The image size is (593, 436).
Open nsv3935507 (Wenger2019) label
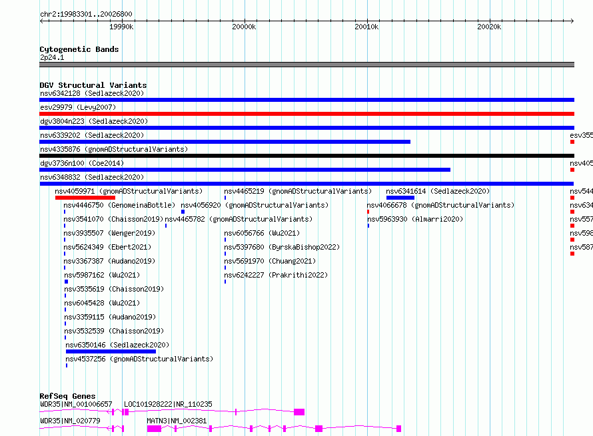pyautogui.click(x=109, y=233)
